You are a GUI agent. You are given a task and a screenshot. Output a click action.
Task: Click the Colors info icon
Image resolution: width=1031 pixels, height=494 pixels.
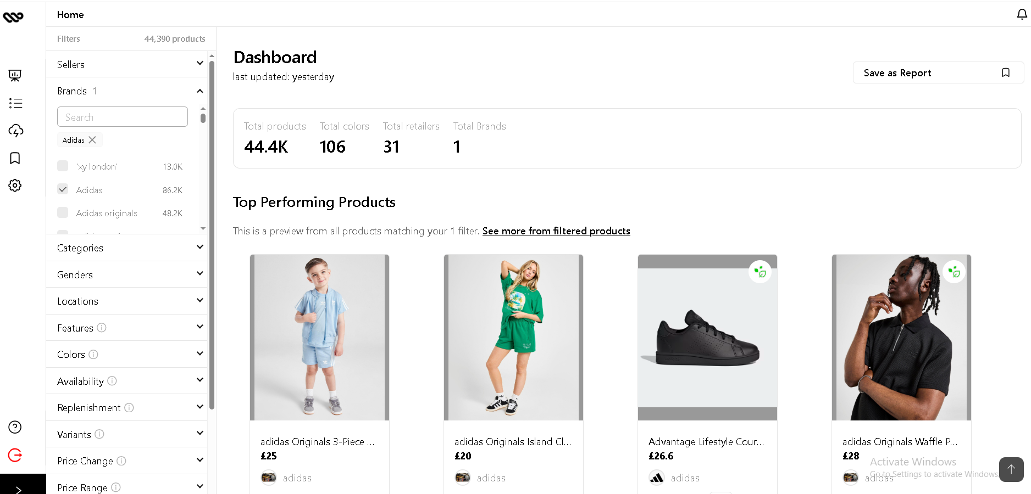coord(93,355)
